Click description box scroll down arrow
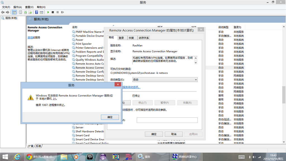286x161 pixels. point(196,62)
